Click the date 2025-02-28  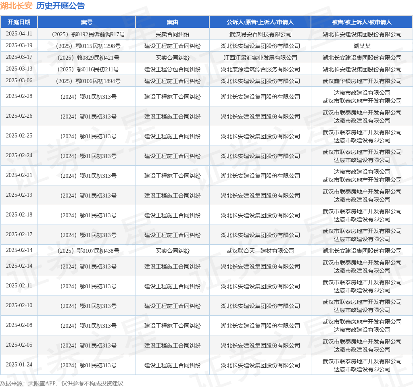click(x=19, y=96)
